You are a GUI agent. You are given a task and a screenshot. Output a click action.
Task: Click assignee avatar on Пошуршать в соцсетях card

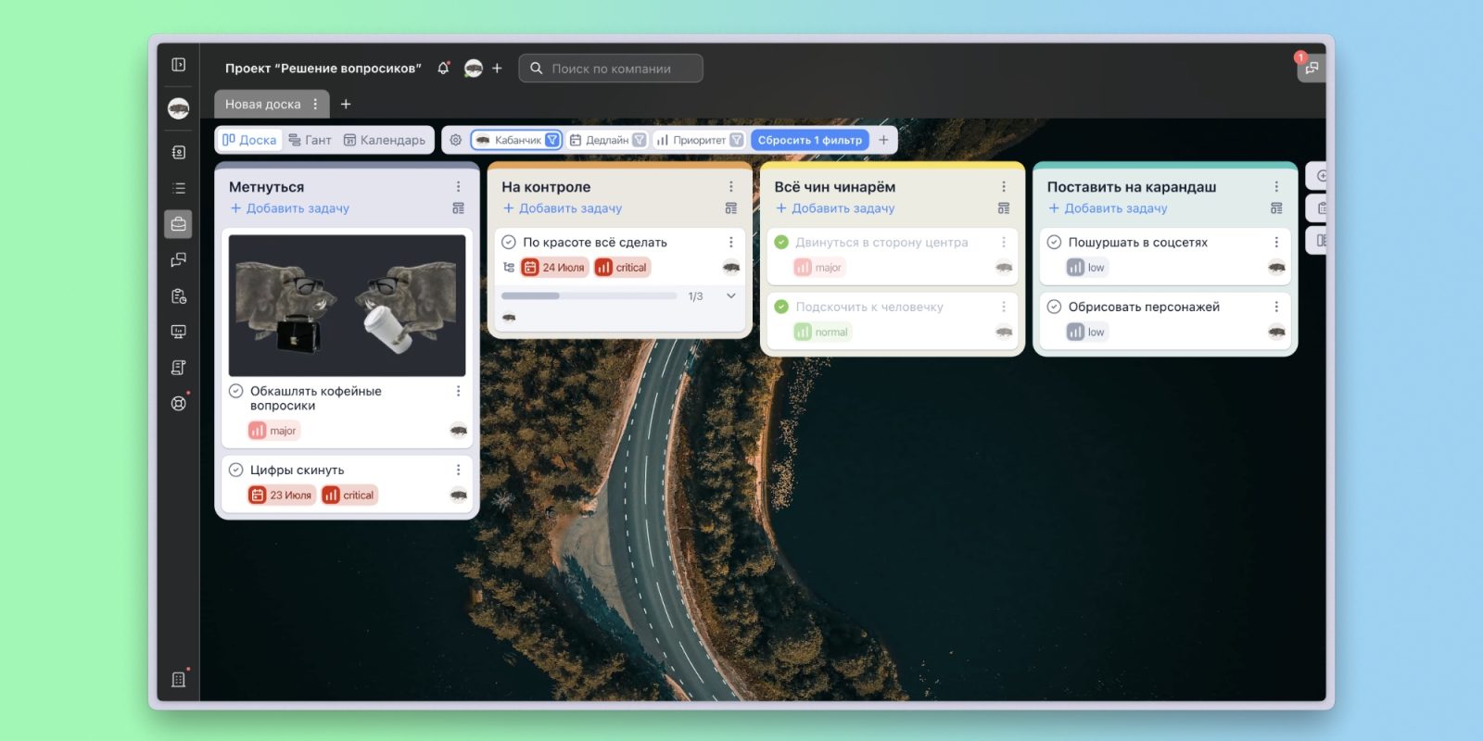point(1277,268)
